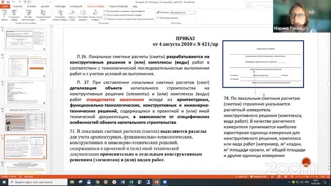Switch to Slide Sorter view icon

[x=279, y=177]
